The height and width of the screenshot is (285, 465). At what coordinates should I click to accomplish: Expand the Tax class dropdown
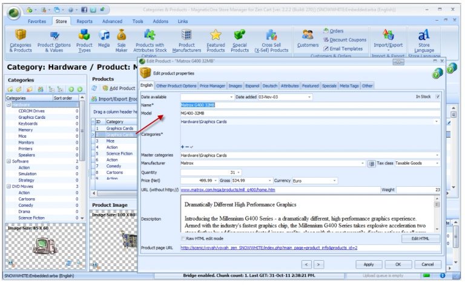(x=436, y=163)
